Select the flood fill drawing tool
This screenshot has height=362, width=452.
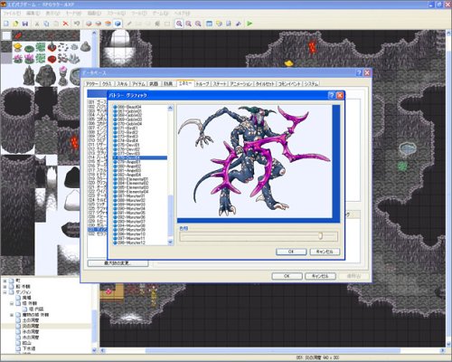(157, 24)
